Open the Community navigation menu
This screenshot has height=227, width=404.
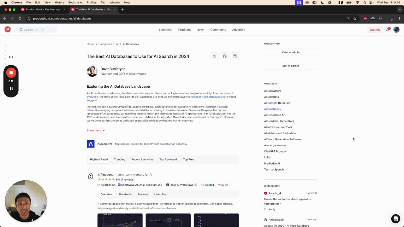(x=218, y=30)
